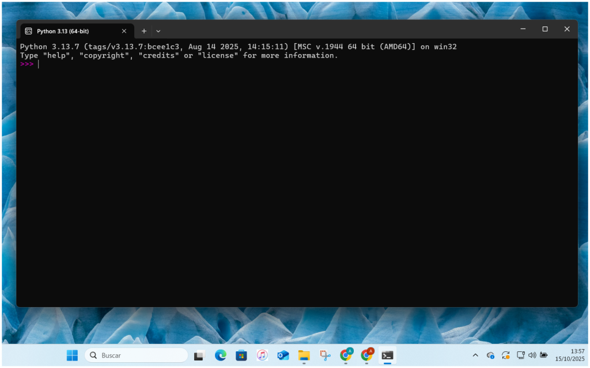The height and width of the screenshot is (368, 590).
Task: Open File Explorer
Action: point(304,355)
